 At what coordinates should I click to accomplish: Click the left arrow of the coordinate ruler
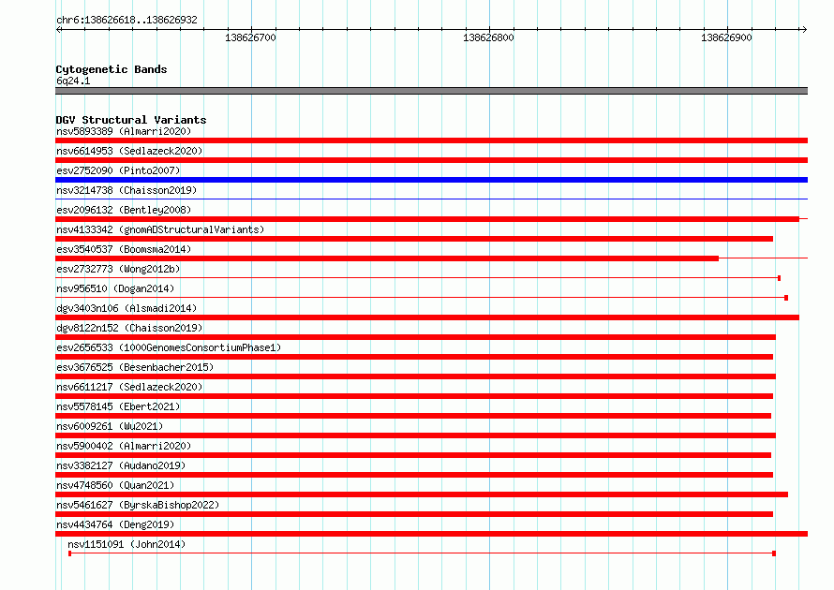[59, 29]
